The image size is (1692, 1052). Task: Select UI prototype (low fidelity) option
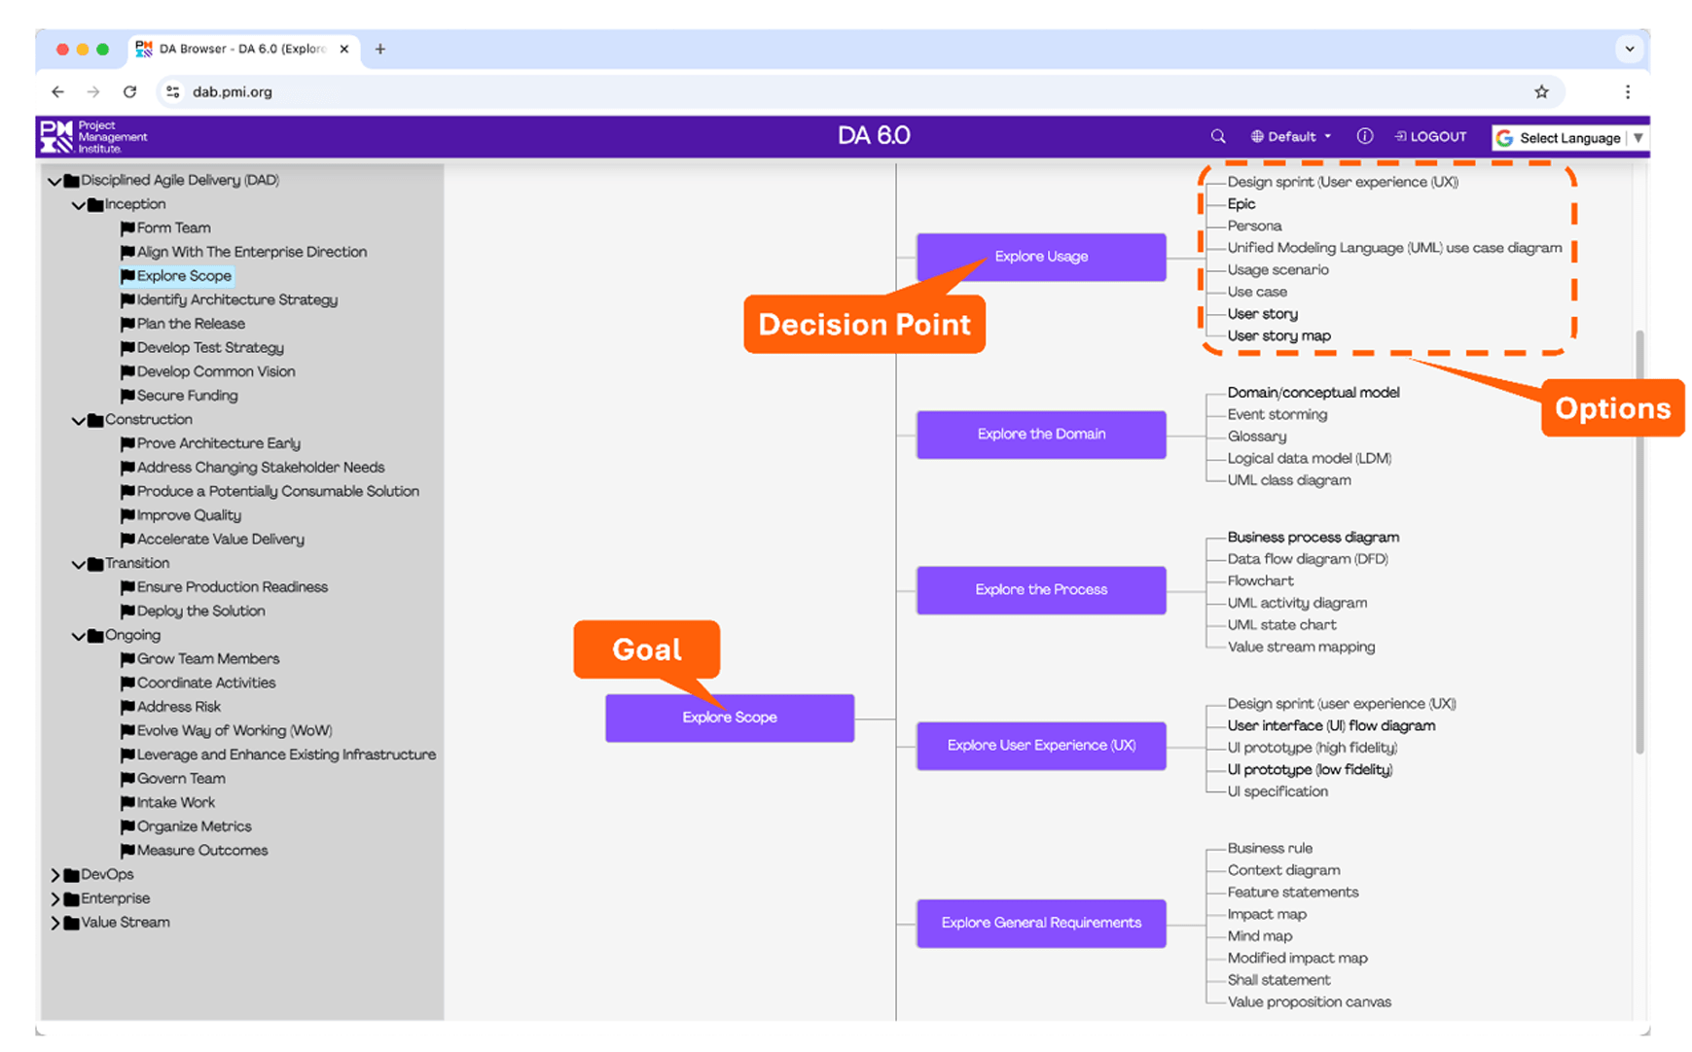tap(1310, 770)
